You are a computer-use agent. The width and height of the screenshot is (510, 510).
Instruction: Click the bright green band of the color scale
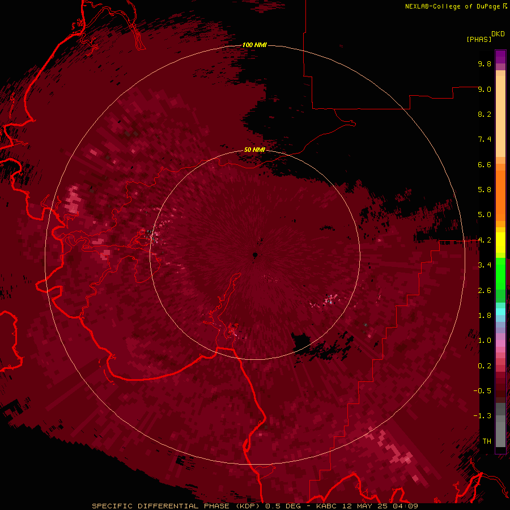[x=500, y=274]
